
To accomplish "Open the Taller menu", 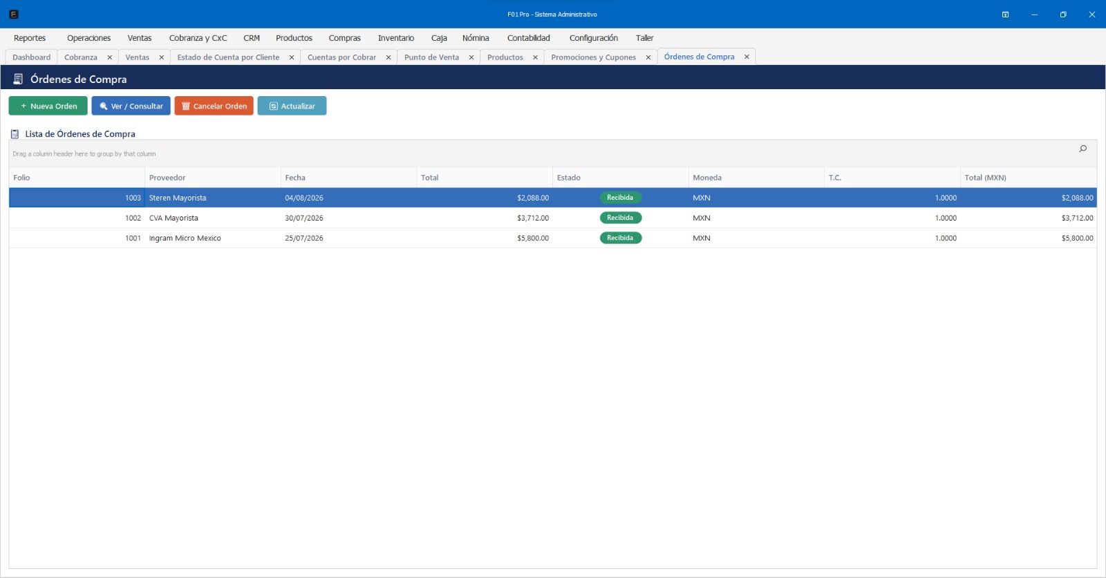I will point(645,38).
